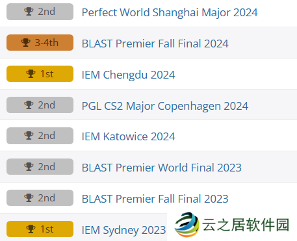Open PGL CS2 Major Copenhagen 2024 link
Image resolution: width=297 pixels, height=241 pixels.
(x=165, y=106)
